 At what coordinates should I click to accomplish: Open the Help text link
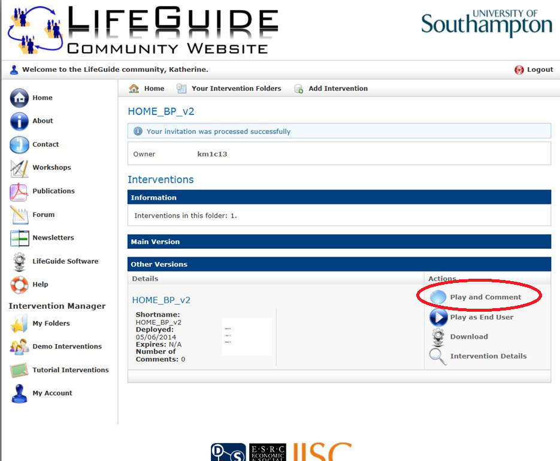(x=40, y=285)
